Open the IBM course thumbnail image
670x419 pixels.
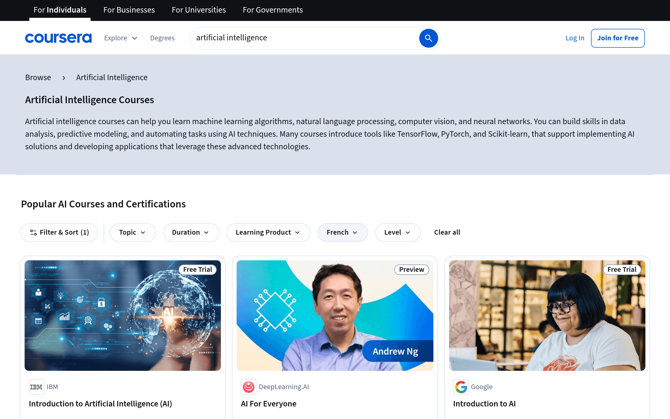pyautogui.click(x=123, y=315)
